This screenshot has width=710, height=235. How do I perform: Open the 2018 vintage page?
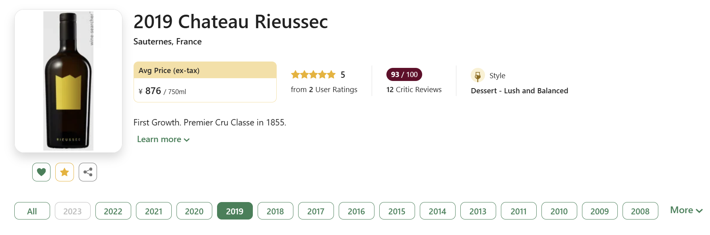pos(275,211)
